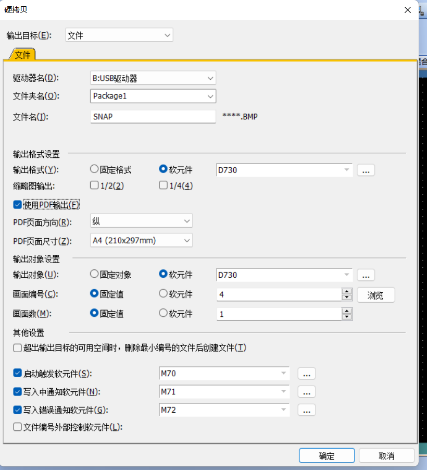
Task: Click the 文件名 SNAP input field
Action: (x=152, y=117)
